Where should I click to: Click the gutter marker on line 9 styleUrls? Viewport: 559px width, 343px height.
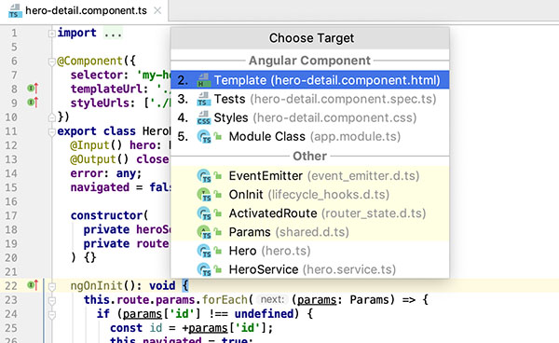pos(33,103)
